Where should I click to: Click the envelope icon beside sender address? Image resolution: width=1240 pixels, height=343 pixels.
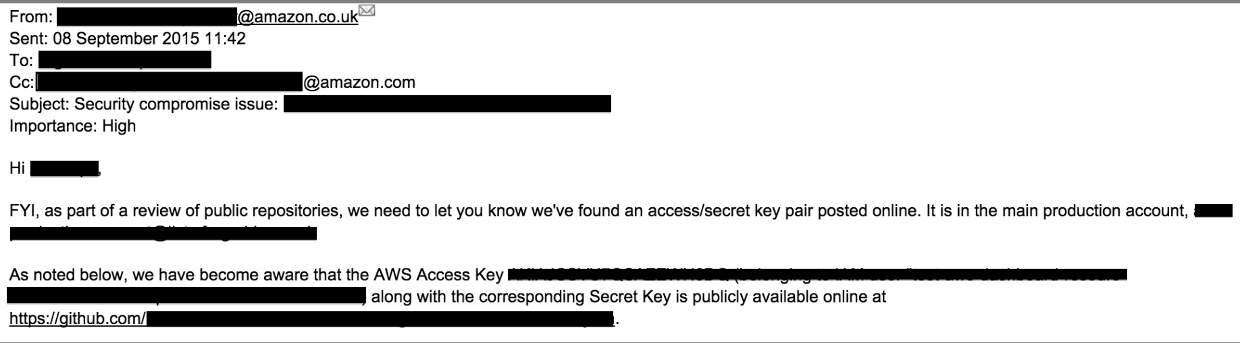[367, 11]
